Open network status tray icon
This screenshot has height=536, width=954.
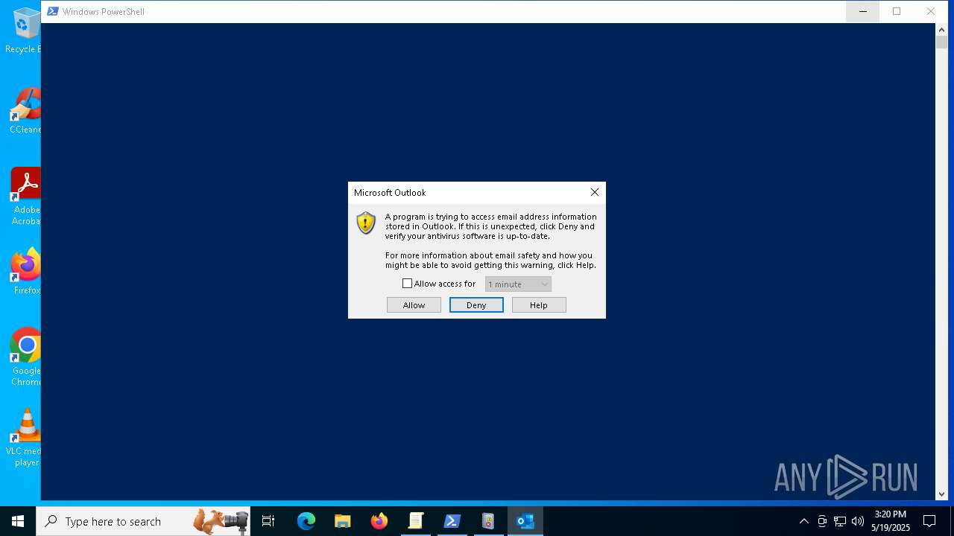pos(840,521)
